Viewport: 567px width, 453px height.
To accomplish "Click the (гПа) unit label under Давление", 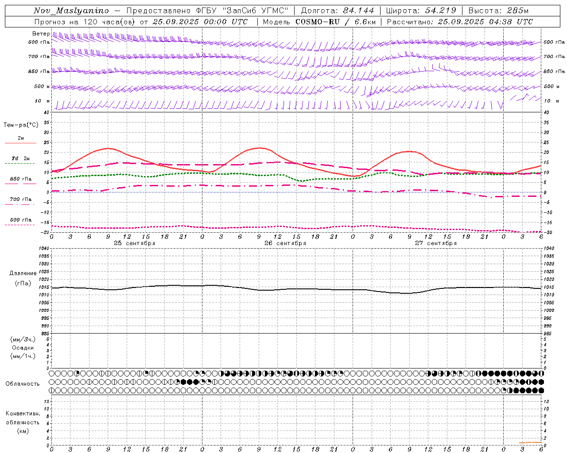I will click(x=23, y=283).
